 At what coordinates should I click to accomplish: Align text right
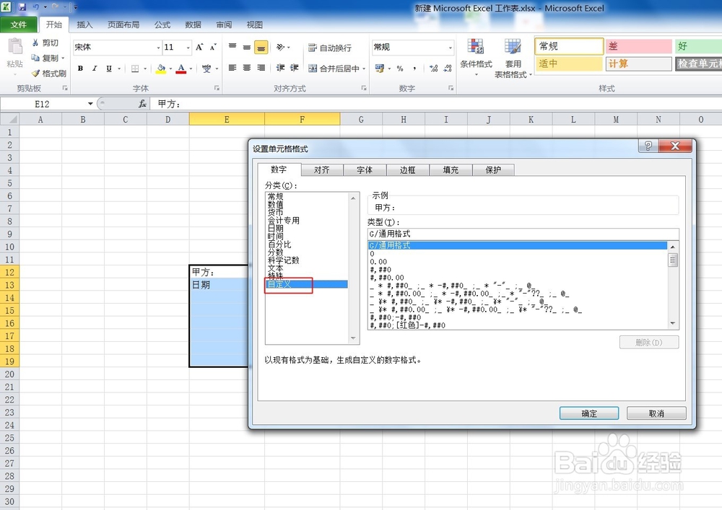(261, 68)
